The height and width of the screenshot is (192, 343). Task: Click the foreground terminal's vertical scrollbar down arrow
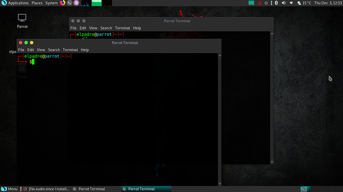tap(220, 184)
